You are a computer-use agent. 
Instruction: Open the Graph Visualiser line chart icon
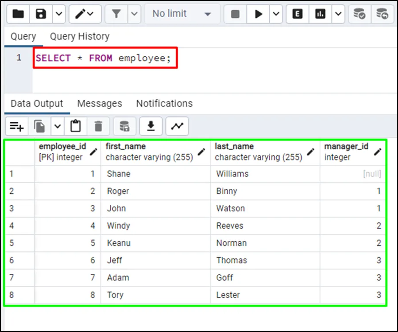pyautogui.click(x=177, y=127)
